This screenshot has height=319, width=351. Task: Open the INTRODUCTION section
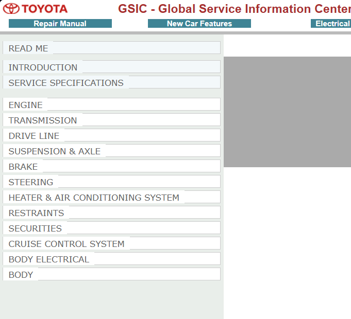pyautogui.click(x=111, y=67)
